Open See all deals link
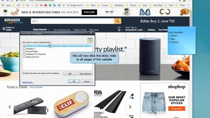210x118 pixels. click(x=36, y=87)
